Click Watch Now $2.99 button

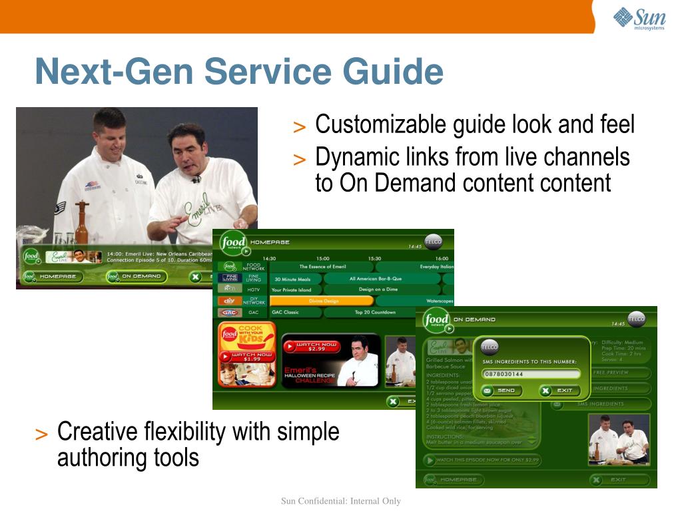pos(312,346)
